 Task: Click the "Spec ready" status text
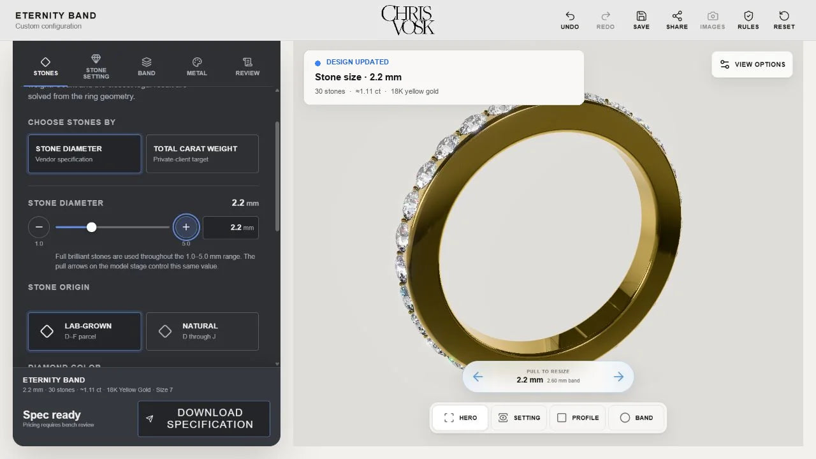tap(52, 415)
